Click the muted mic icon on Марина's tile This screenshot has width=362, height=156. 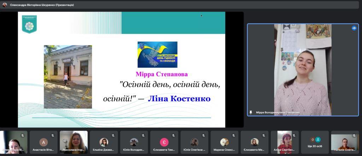[x=234, y=135]
